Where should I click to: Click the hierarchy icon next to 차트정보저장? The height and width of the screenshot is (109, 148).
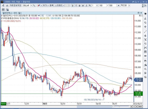point(7,6)
